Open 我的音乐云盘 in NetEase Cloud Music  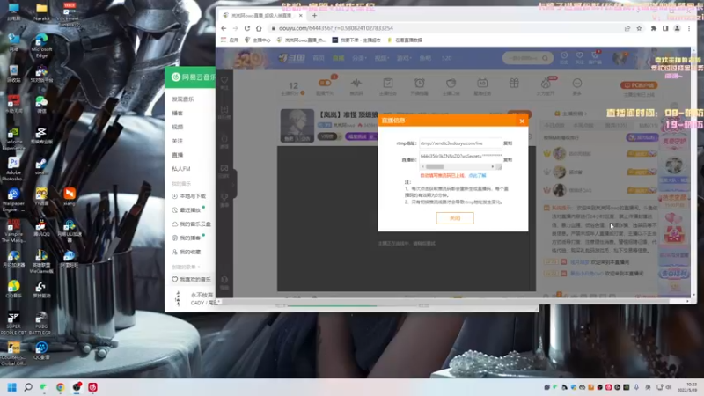191,224
